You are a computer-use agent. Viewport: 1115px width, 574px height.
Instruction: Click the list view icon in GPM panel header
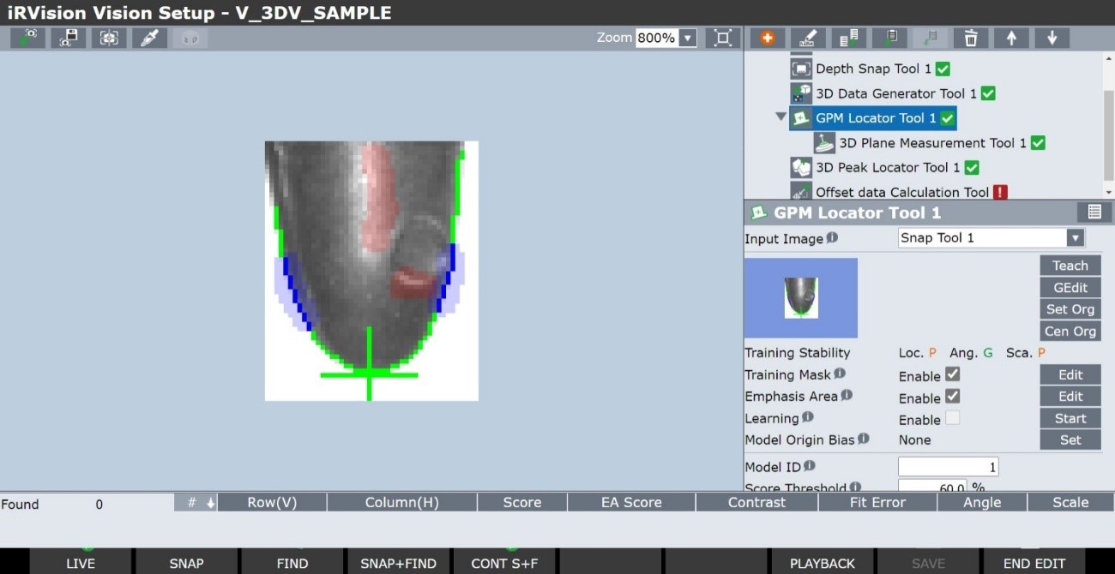click(1094, 212)
